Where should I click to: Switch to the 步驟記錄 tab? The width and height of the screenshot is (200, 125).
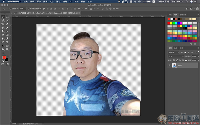pyautogui.click(x=183, y=15)
